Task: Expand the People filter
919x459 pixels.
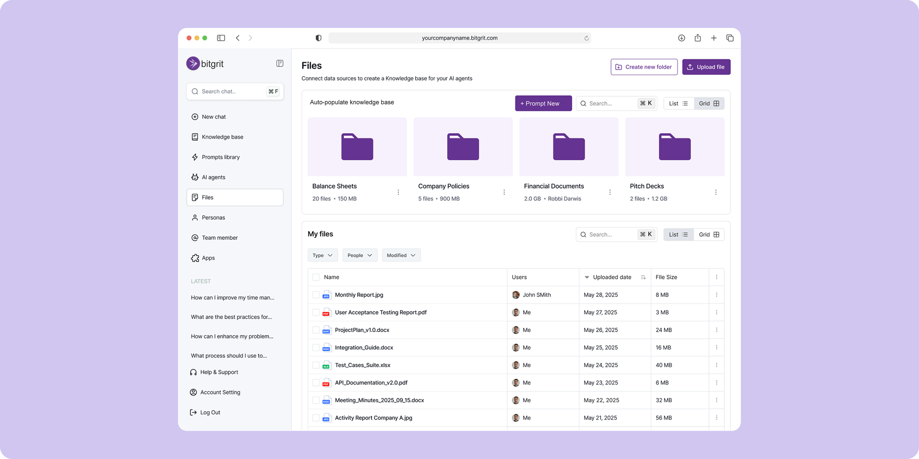Action: (x=359, y=255)
